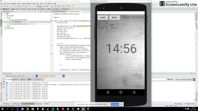The width and height of the screenshot is (198, 111).
Task: Open the Network monitor tab
Action: point(39,80)
